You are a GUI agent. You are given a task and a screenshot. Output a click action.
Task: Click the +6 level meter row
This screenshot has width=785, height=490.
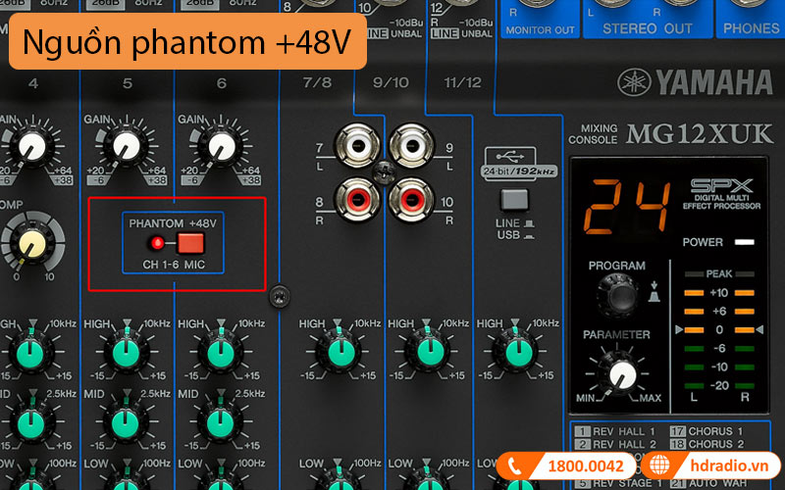719,311
